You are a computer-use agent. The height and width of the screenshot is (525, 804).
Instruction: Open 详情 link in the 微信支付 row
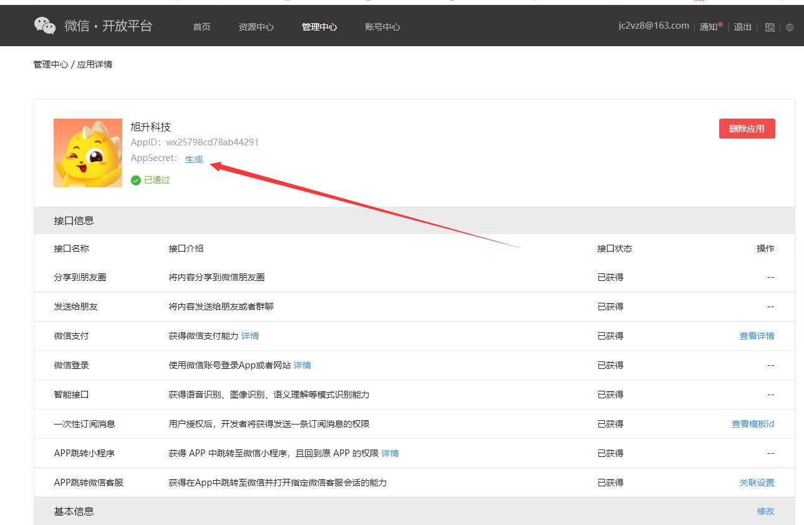(250, 336)
